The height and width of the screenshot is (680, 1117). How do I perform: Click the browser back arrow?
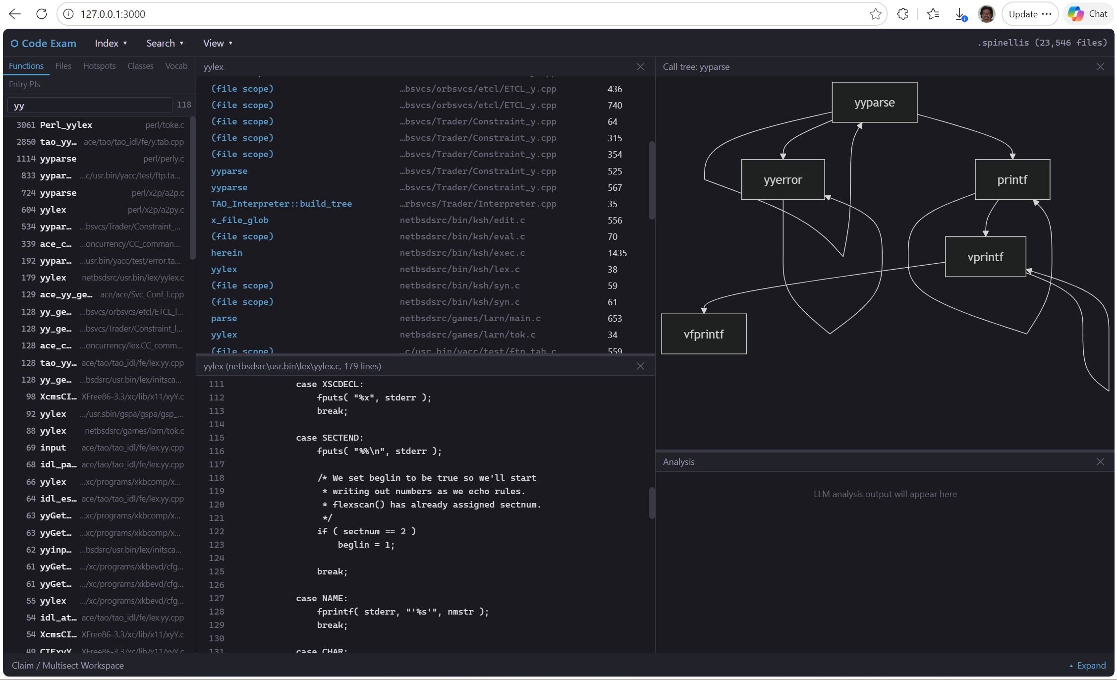point(15,14)
